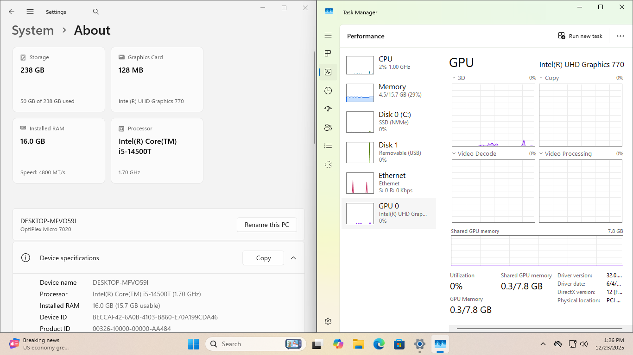Image resolution: width=633 pixels, height=355 pixels.
Task: Expand Task Manager hamburger navigation menu
Action: tap(328, 35)
